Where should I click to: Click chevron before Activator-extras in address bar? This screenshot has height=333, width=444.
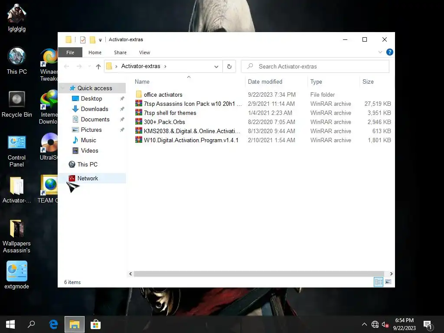[116, 66]
